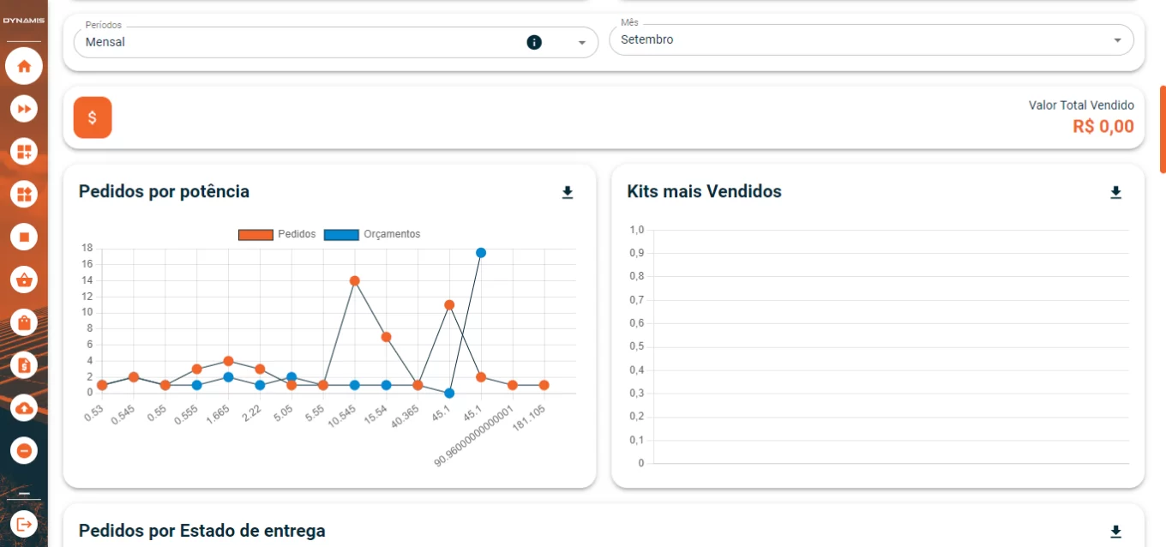Open the shopping bag sidebar icon
The width and height of the screenshot is (1166, 547).
(24, 322)
